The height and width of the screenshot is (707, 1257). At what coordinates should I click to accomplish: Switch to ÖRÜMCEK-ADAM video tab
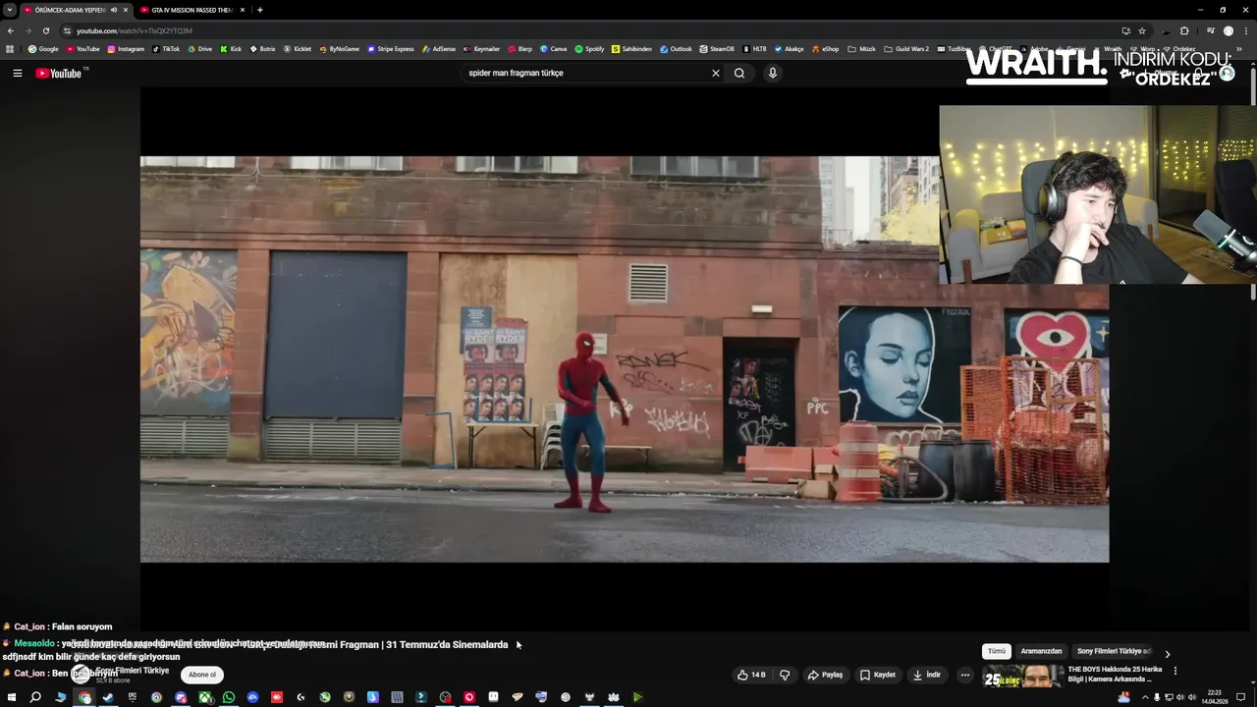tap(69, 10)
